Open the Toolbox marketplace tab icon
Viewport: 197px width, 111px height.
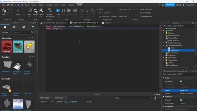(5, 27)
